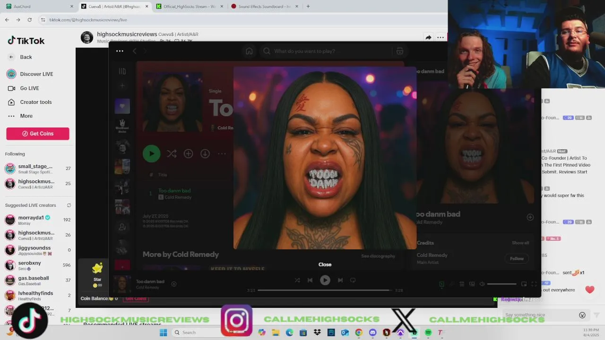Mute Spotify via speaker icon
Image resolution: width=605 pixels, height=340 pixels.
tap(482, 284)
